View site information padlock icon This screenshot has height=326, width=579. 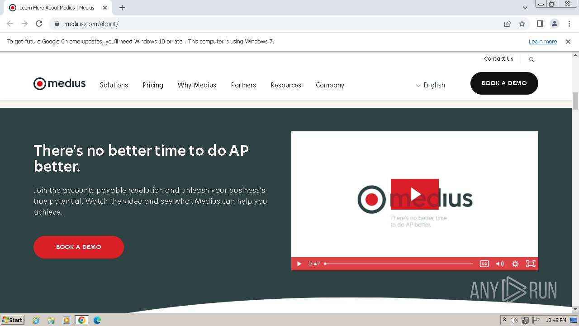click(57, 24)
